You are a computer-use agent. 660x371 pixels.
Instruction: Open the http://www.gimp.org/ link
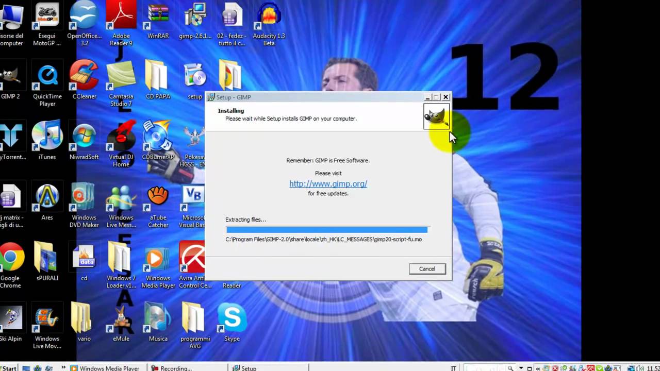(x=328, y=183)
